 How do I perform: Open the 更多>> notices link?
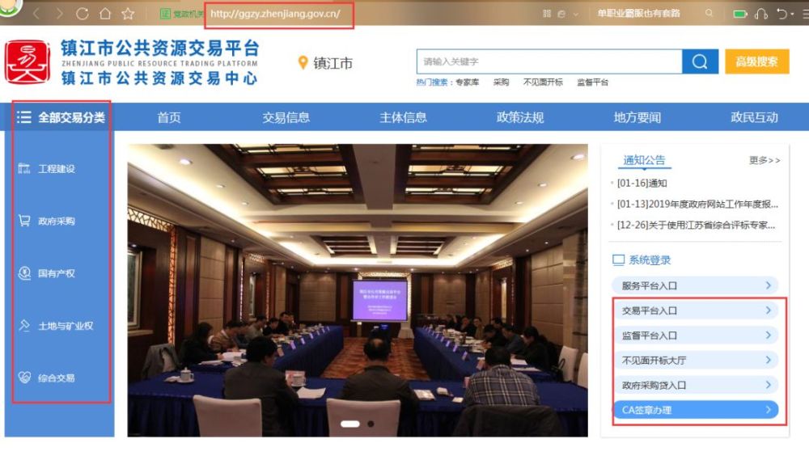pyautogui.click(x=765, y=160)
